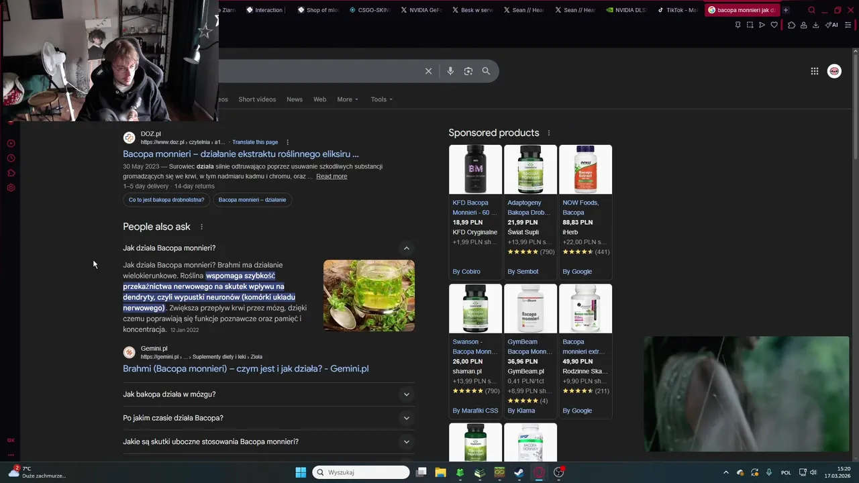The width and height of the screenshot is (859, 483).
Task: Click the 'Read more' link
Action: (x=332, y=176)
